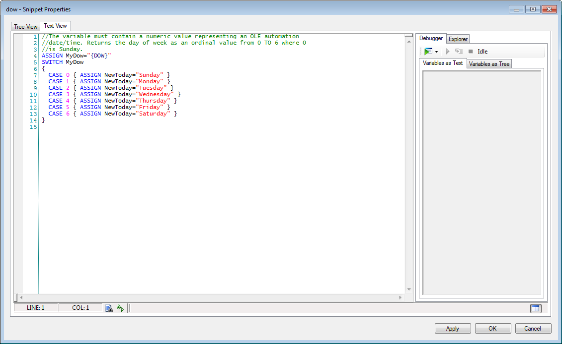The height and width of the screenshot is (344, 562).
Task: Confirm with the OK button
Action: click(x=492, y=329)
